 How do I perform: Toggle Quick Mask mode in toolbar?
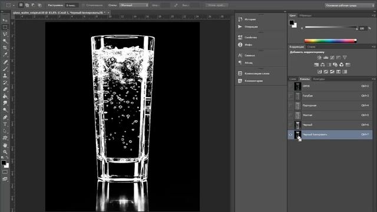click(5, 172)
